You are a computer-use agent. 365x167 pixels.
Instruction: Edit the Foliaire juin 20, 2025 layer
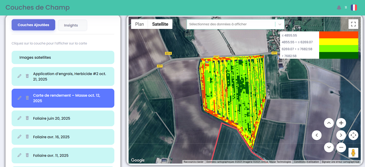19,118
